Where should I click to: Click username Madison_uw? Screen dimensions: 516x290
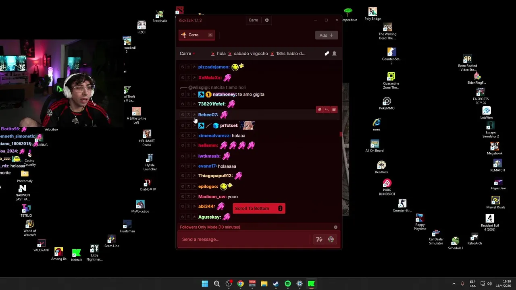[212, 197]
